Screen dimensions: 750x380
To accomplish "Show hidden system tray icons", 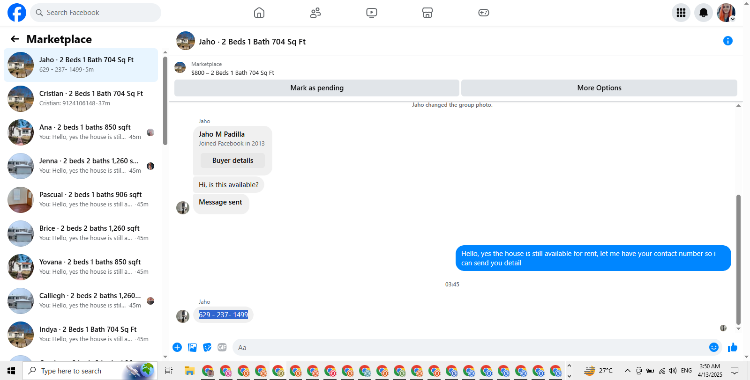I will pyautogui.click(x=627, y=371).
